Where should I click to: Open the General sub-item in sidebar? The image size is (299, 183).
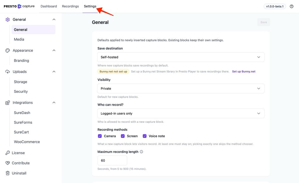point(33,30)
